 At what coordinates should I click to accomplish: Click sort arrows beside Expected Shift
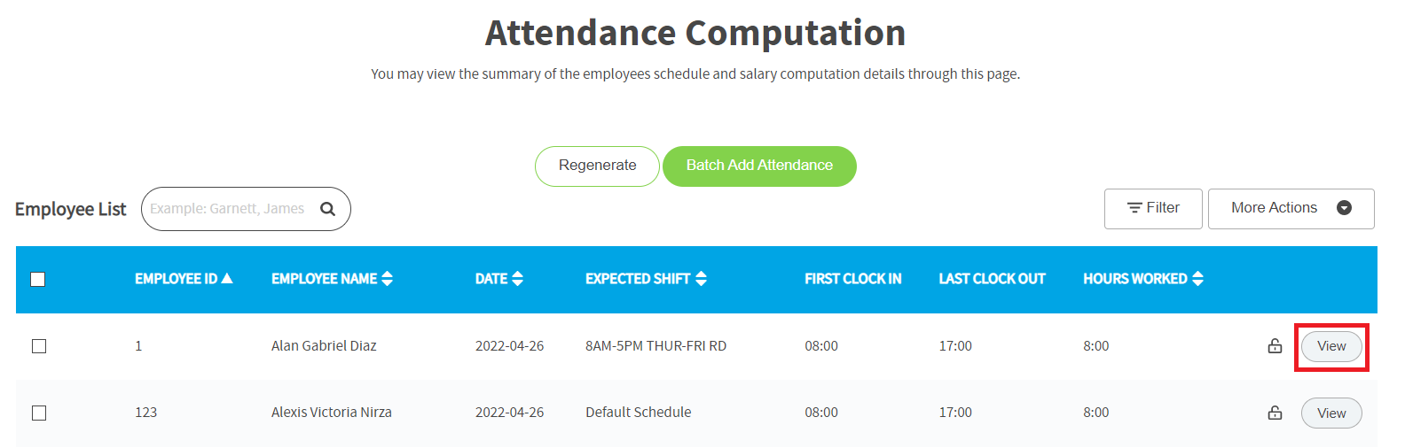(x=701, y=278)
